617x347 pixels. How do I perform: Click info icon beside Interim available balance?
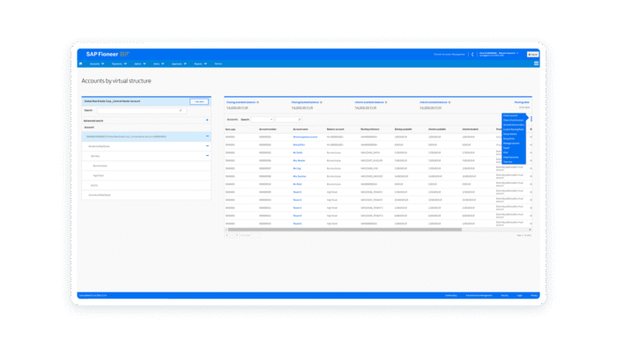point(386,102)
